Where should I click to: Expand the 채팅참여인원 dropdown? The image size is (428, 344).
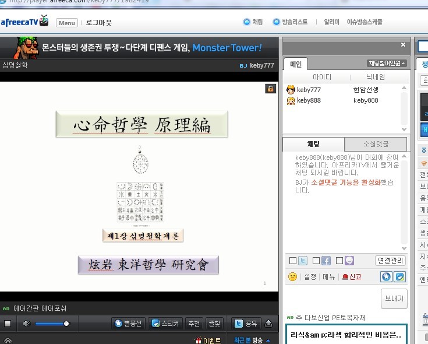(387, 63)
